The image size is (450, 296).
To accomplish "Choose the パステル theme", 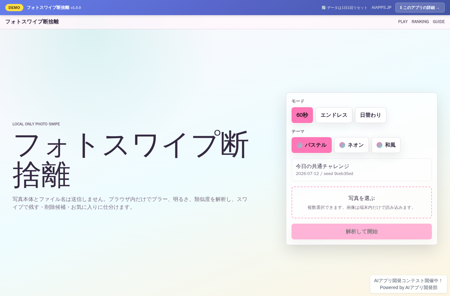I will coord(312,145).
